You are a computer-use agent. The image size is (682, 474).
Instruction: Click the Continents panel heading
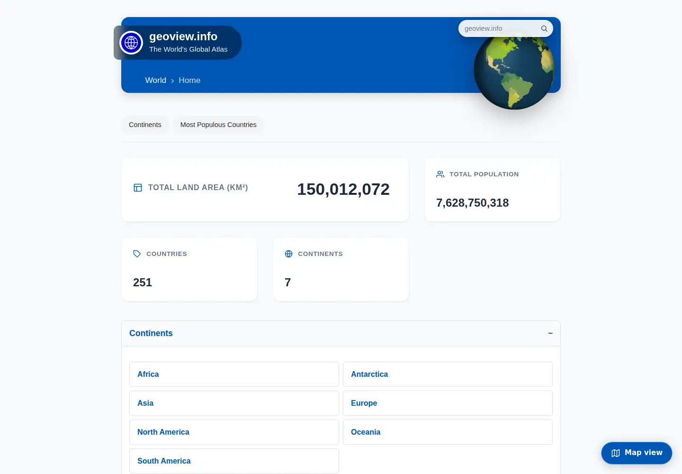coord(151,333)
